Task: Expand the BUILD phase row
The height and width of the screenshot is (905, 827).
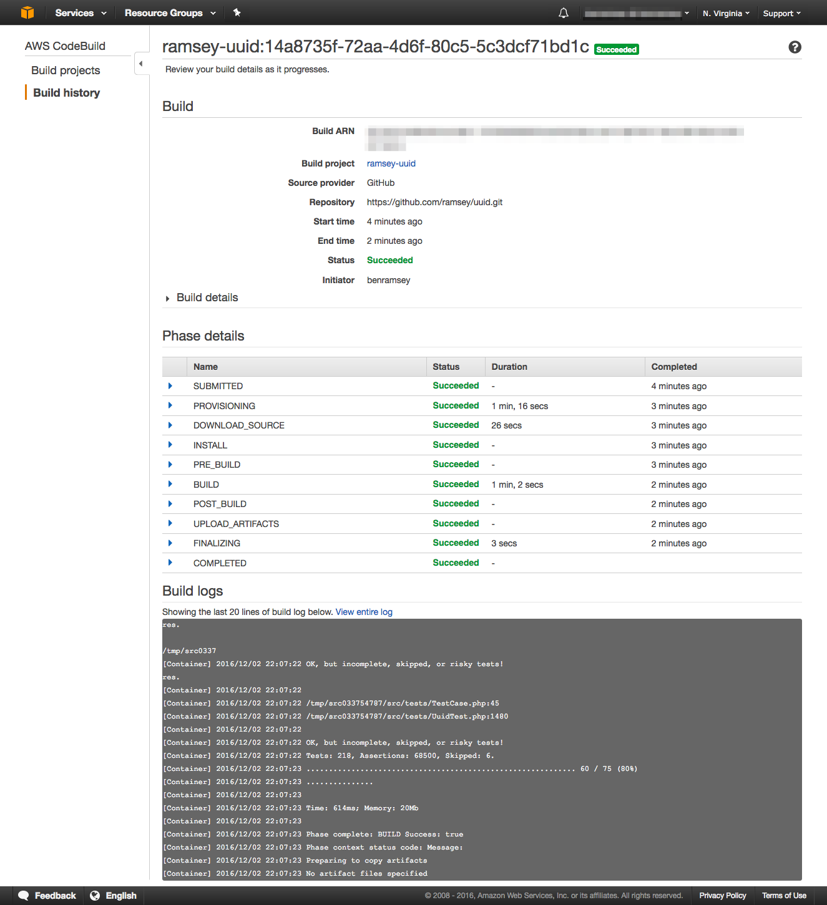Action: pyautogui.click(x=170, y=485)
